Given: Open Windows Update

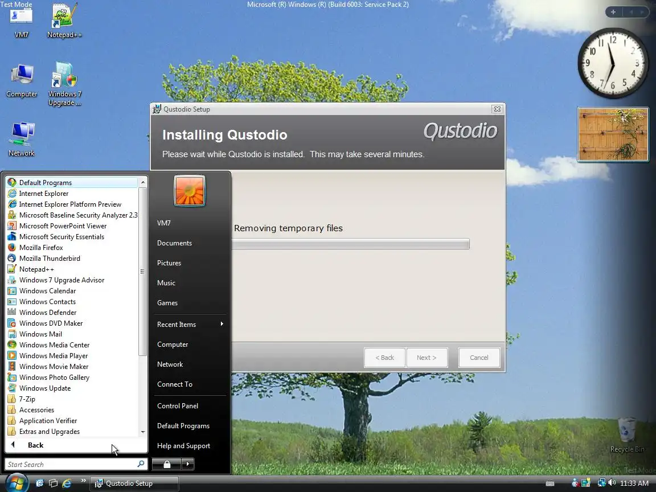Looking at the screenshot, I should coord(72,388).
